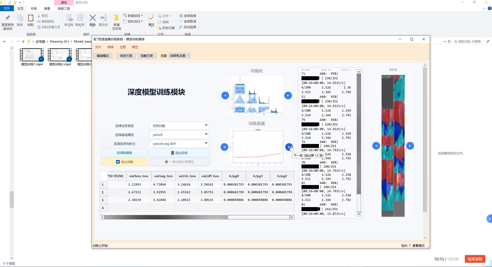
Task: Click the Explorer up-folder arrow
Action: pos(23,42)
